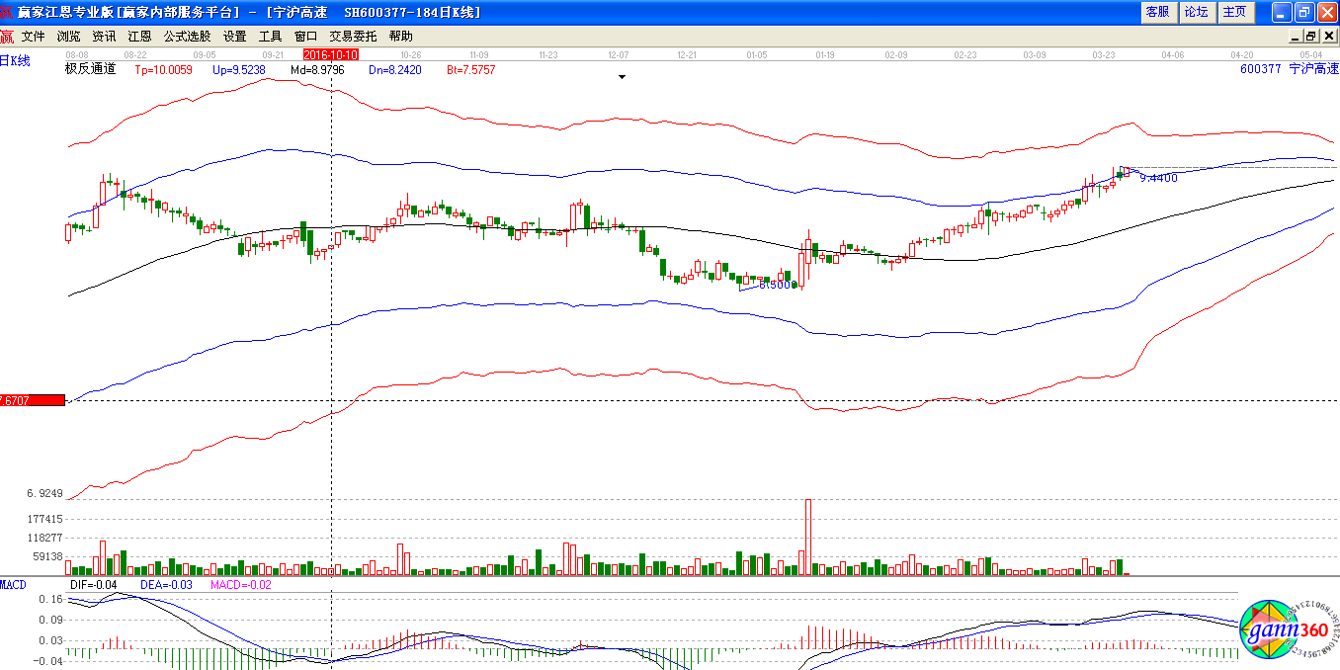Click the 08-08 date on time axis

pyautogui.click(x=76, y=55)
